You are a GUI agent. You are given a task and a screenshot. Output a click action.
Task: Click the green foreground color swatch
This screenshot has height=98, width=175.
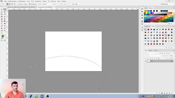[x=2, y=36]
